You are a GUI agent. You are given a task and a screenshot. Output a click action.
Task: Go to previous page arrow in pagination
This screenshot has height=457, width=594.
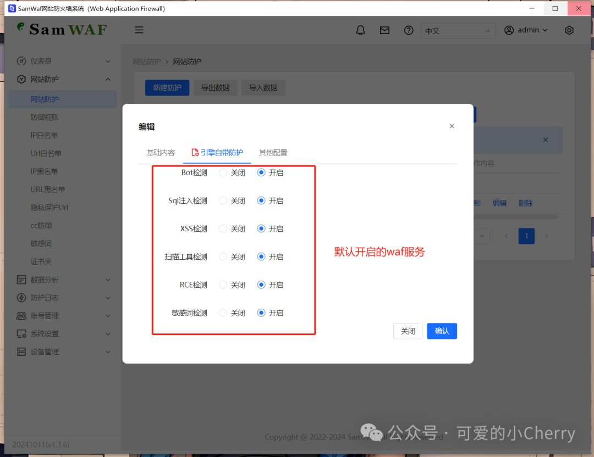tap(507, 236)
